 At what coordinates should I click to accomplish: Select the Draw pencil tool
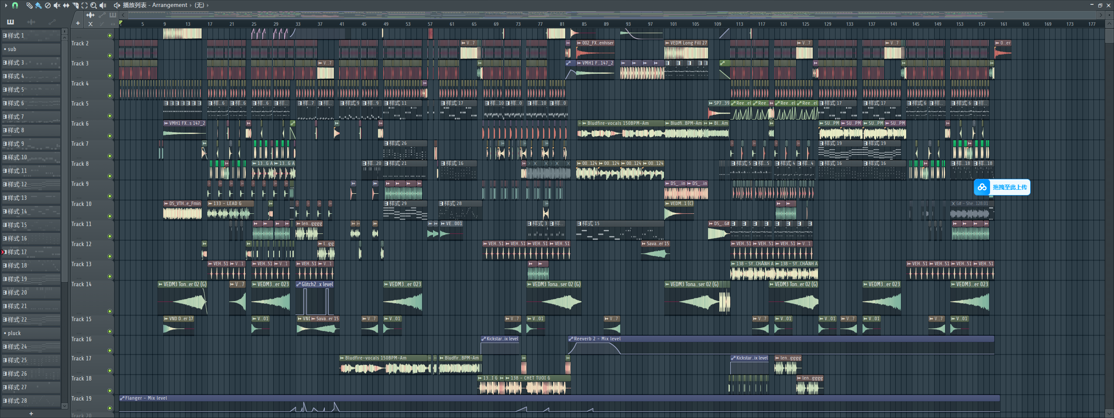coord(29,5)
